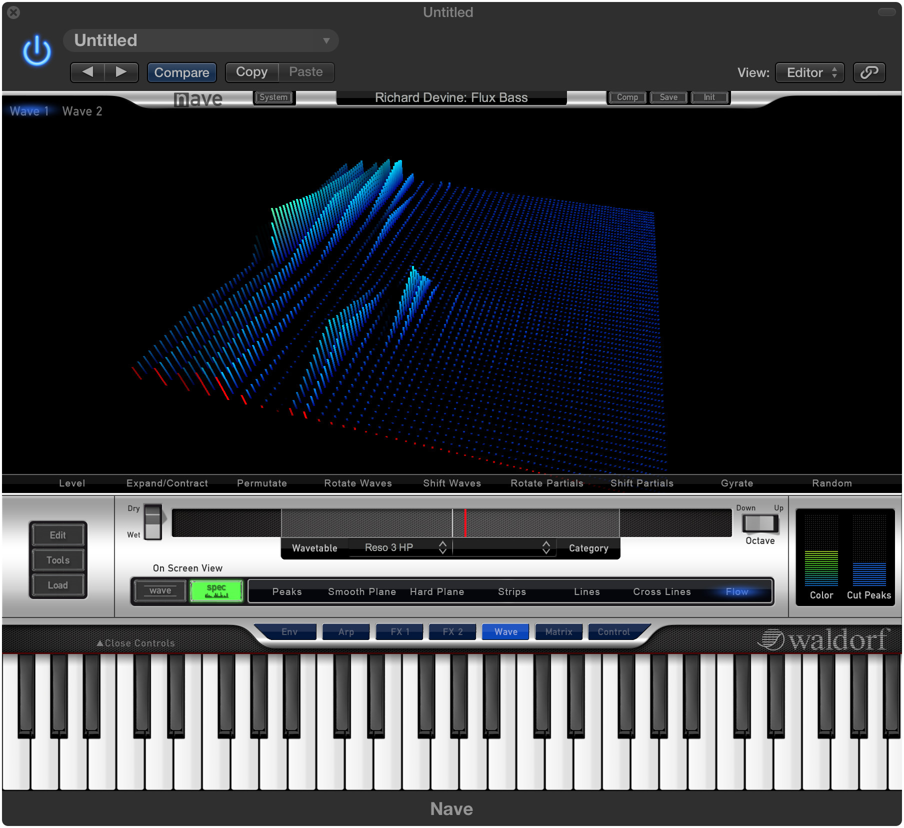Image resolution: width=904 pixels, height=828 pixels.
Task: Open the Arp tab
Action: pos(346,631)
